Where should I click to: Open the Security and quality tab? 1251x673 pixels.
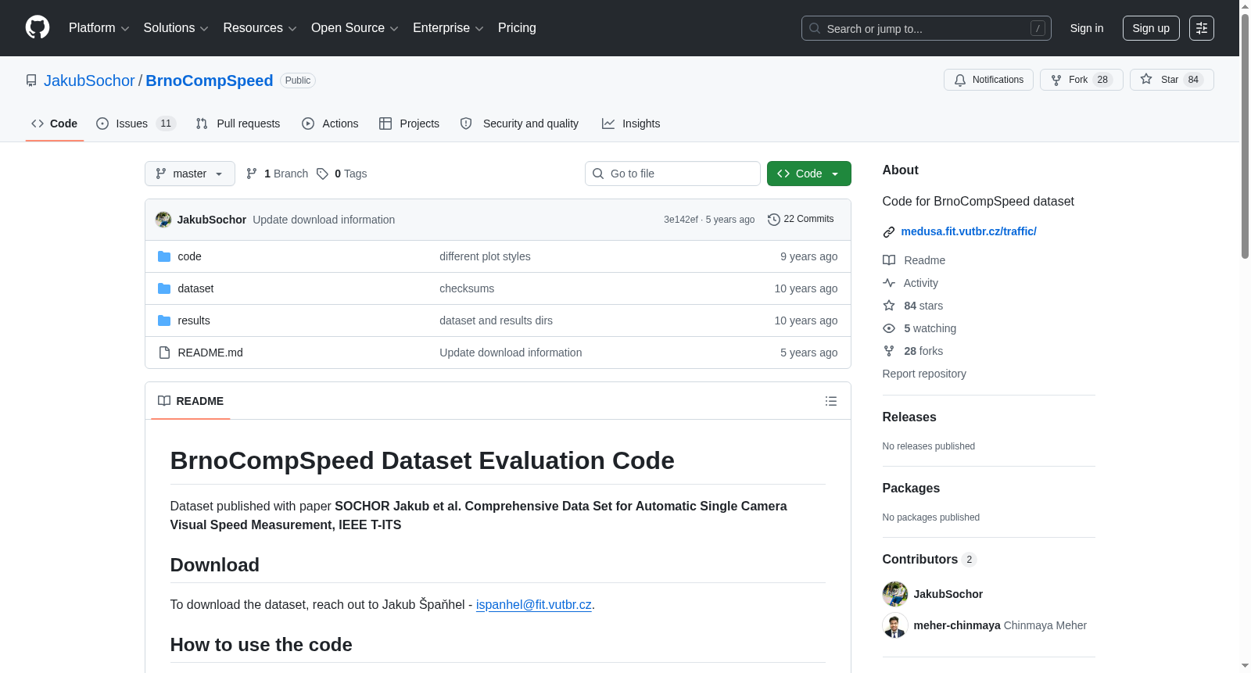pyautogui.click(x=520, y=124)
